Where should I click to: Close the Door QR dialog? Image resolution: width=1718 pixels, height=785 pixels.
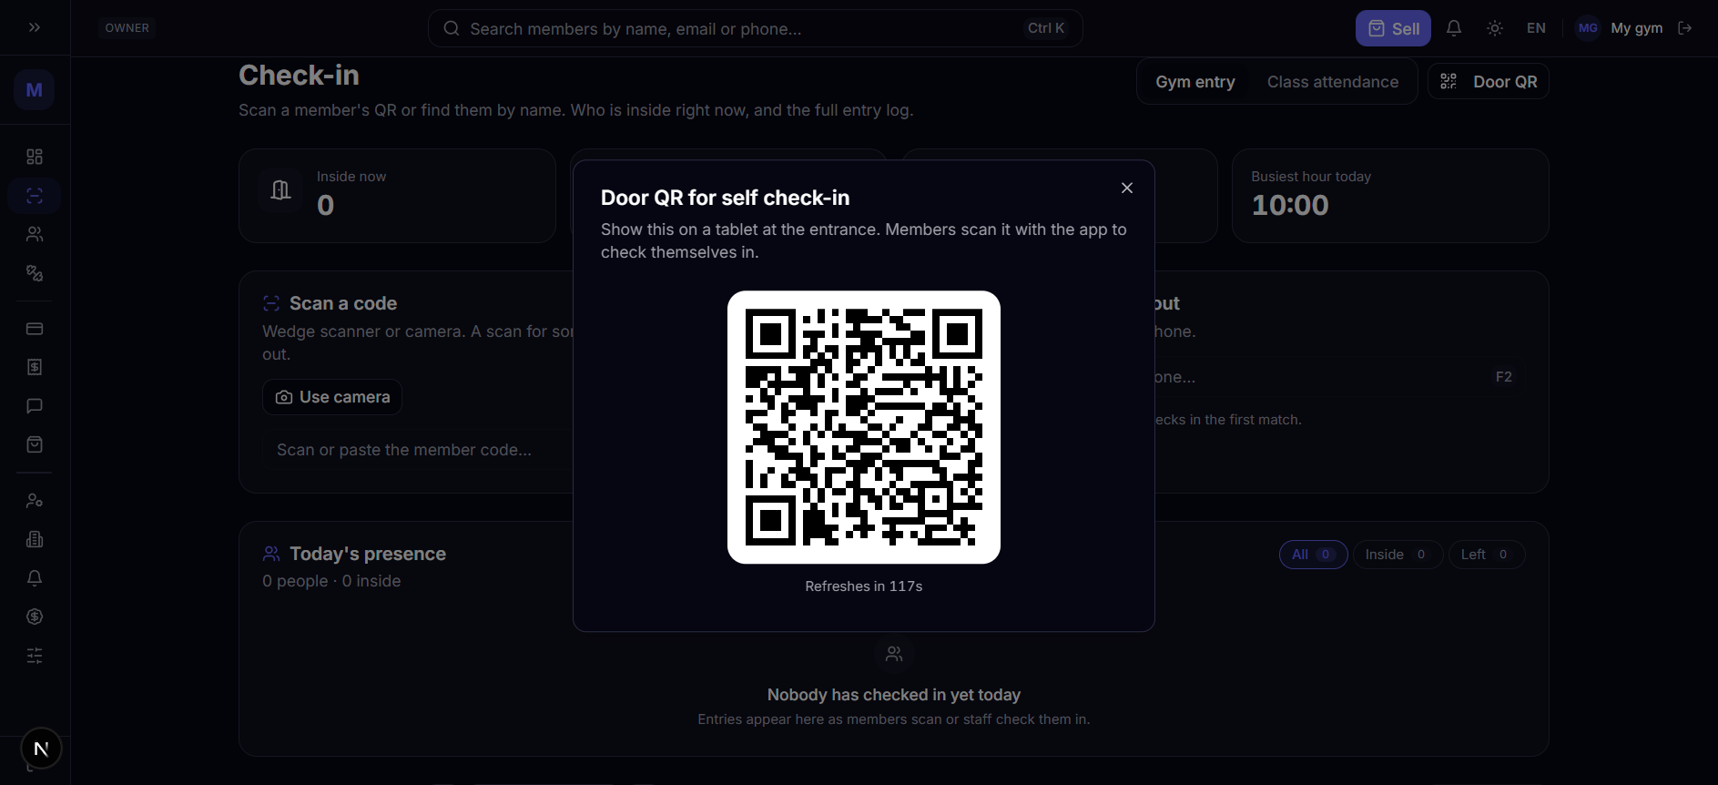point(1127,188)
